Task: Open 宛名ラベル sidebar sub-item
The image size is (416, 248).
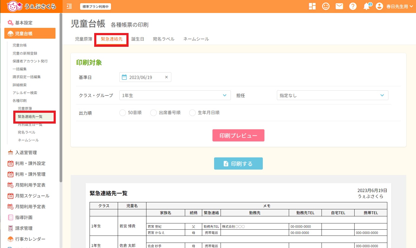Action: [x=27, y=132]
